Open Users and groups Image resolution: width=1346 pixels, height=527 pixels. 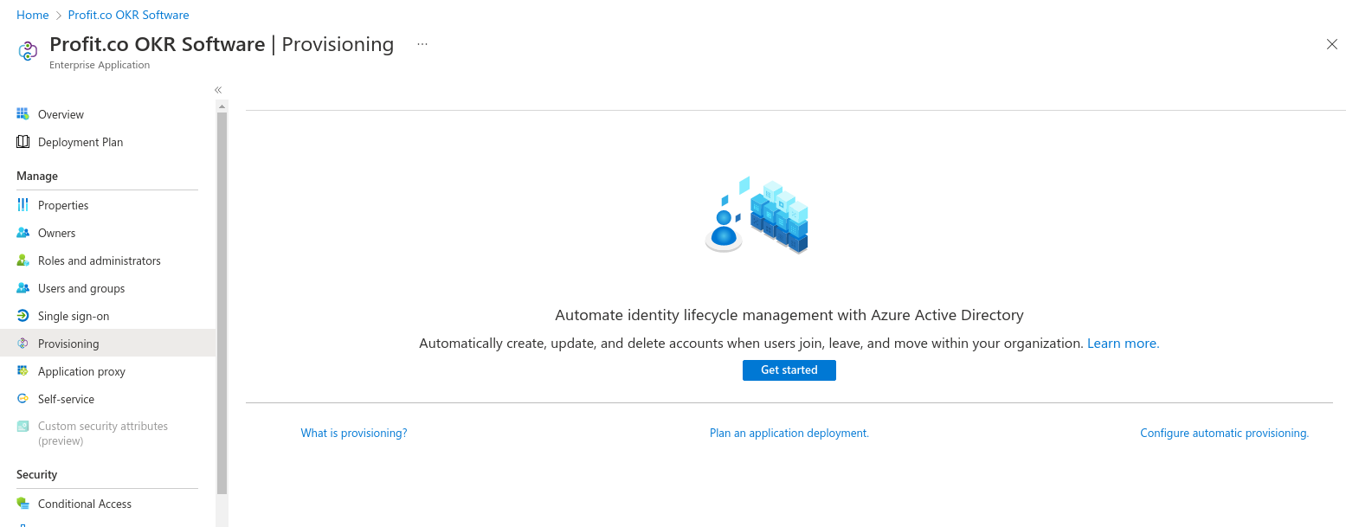107,288
